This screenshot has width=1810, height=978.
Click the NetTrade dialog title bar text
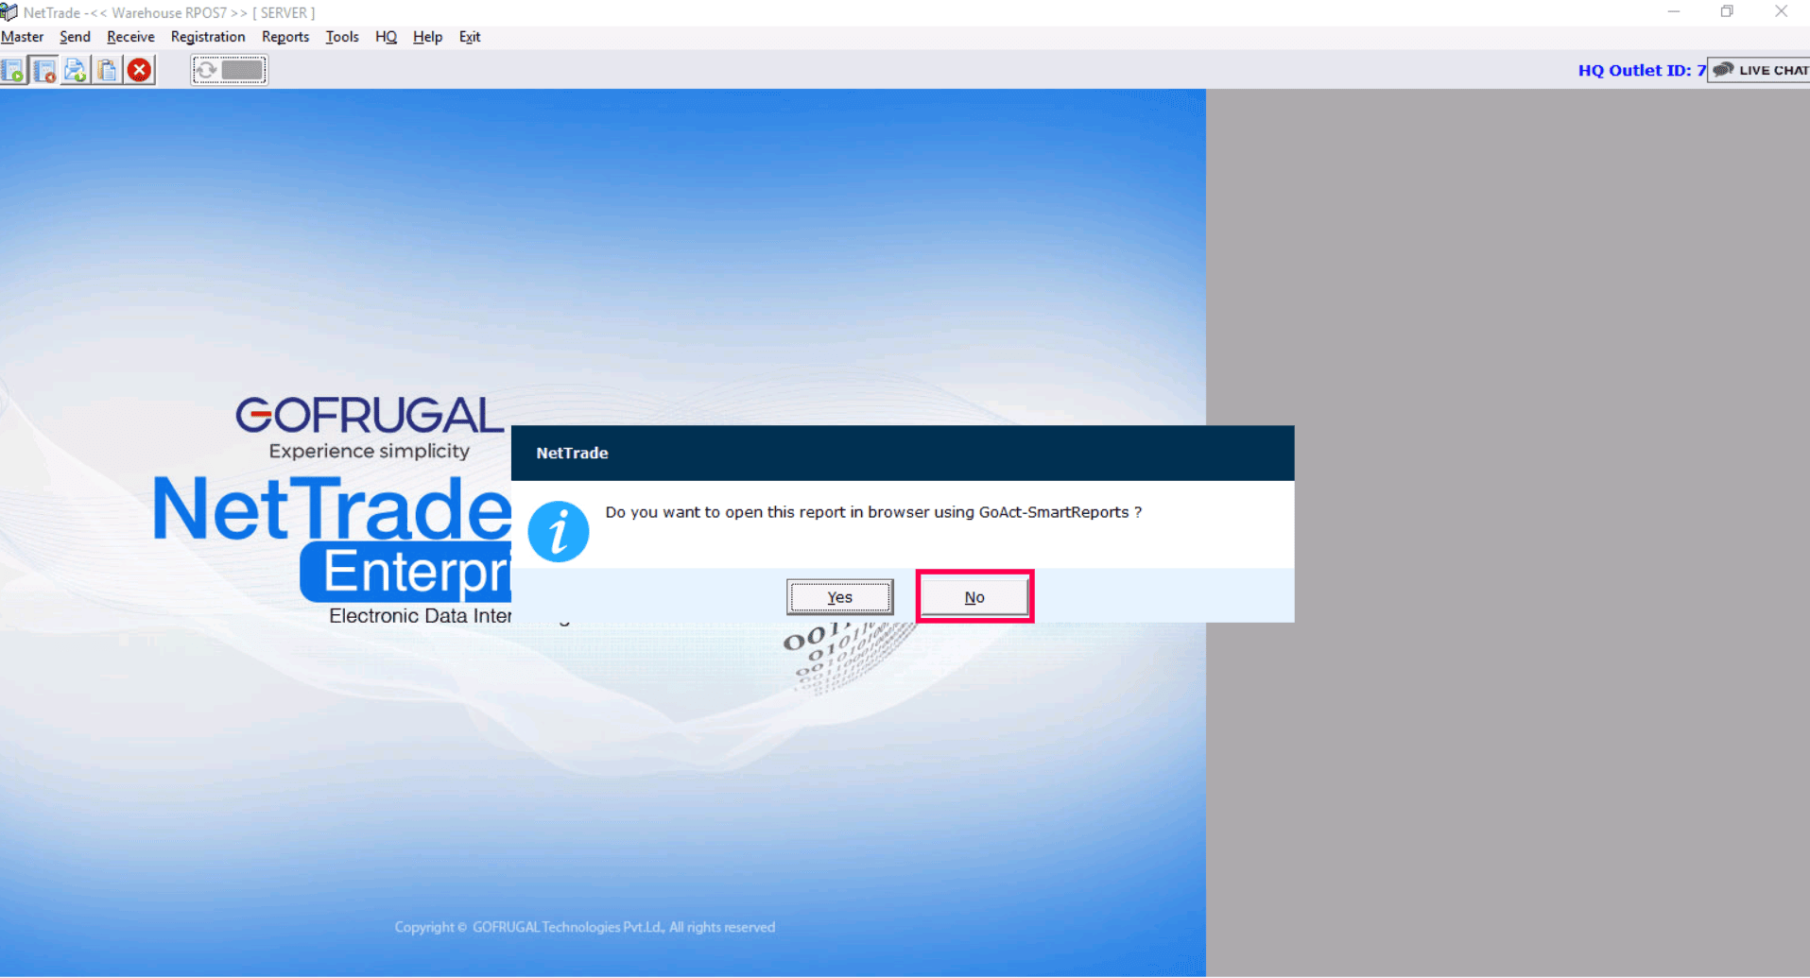coord(572,454)
